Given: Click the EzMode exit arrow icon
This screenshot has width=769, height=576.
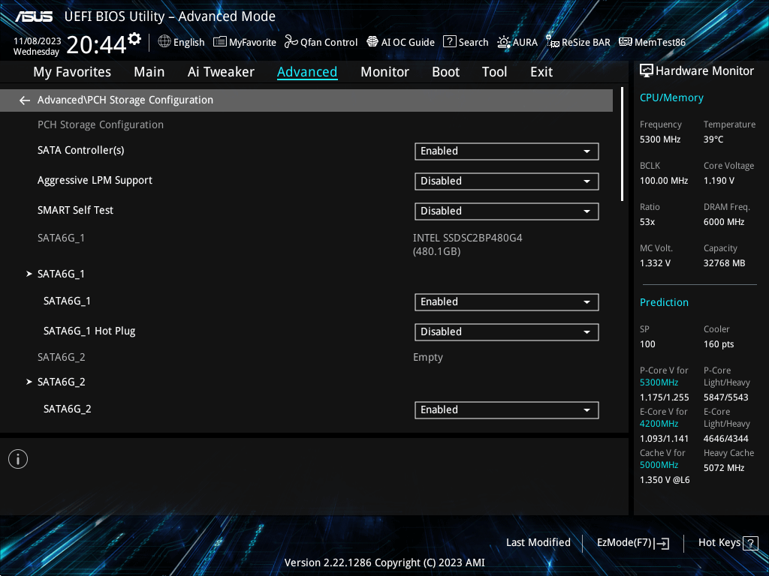Looking at the screenshot, I should (662, 543).
